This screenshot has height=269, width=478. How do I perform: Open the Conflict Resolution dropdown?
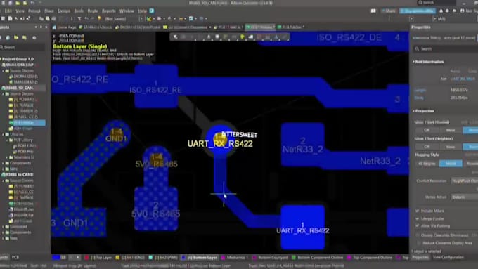pos(464,181)
